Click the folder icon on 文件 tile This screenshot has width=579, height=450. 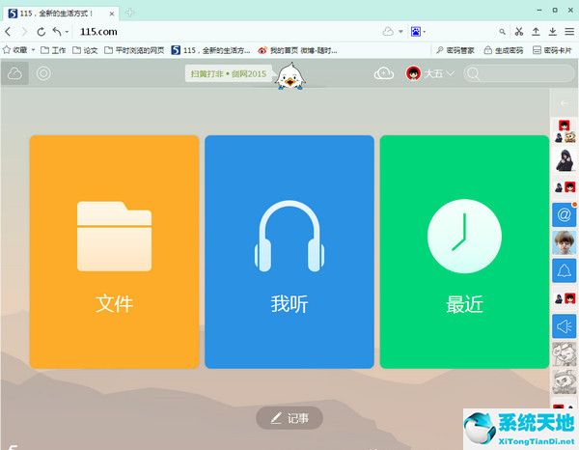(115, 237)
